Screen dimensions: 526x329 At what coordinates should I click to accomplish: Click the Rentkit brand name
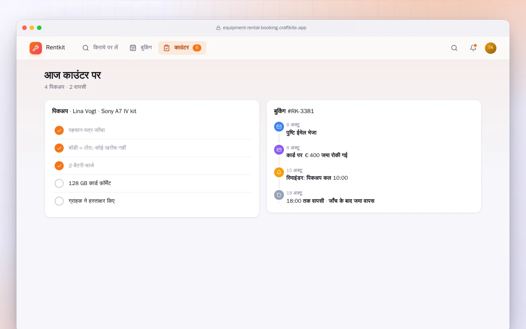pos(55,48)
